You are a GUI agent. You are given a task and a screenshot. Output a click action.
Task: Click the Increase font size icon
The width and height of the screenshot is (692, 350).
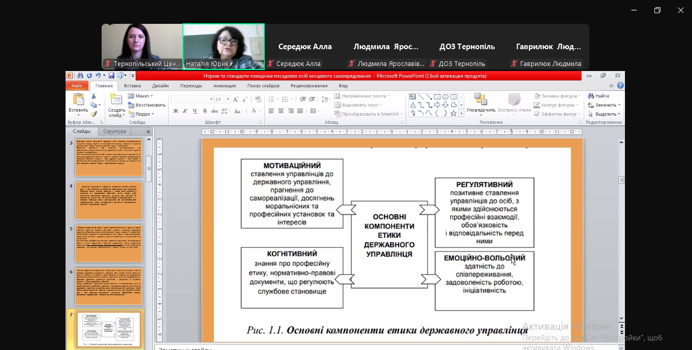click(236, 99)
